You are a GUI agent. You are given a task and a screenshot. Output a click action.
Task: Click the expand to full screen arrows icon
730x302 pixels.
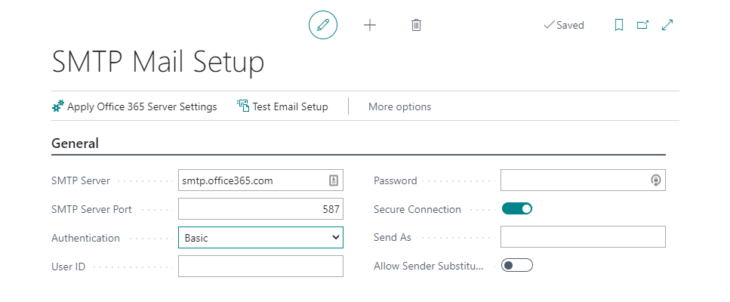[667, 25]
